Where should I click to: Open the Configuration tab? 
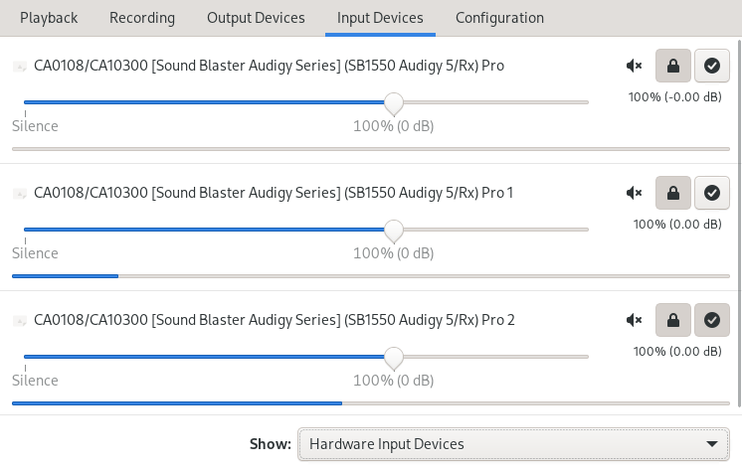[x=499, y=18]
